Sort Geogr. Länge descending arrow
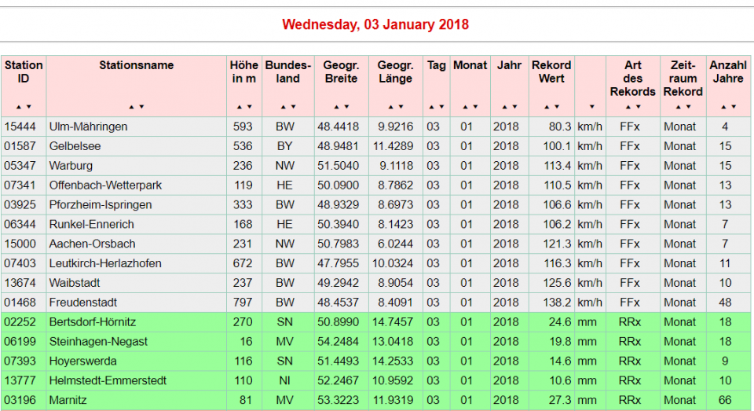 [x=401, y=107]
